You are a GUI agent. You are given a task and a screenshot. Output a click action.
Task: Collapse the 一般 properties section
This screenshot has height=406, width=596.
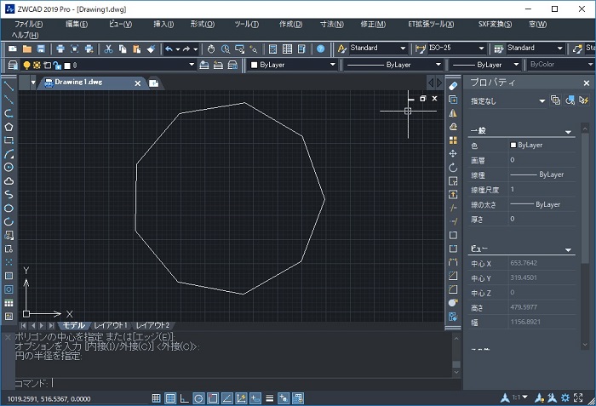(568, 132)
